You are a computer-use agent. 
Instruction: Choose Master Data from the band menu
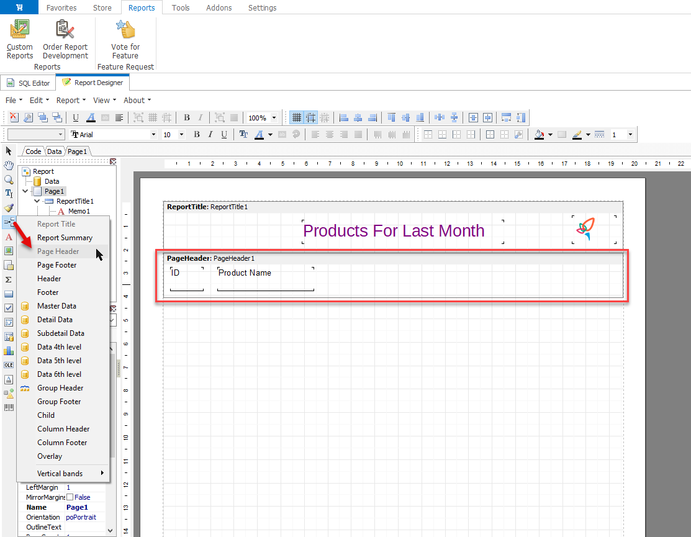coord(56,306)
